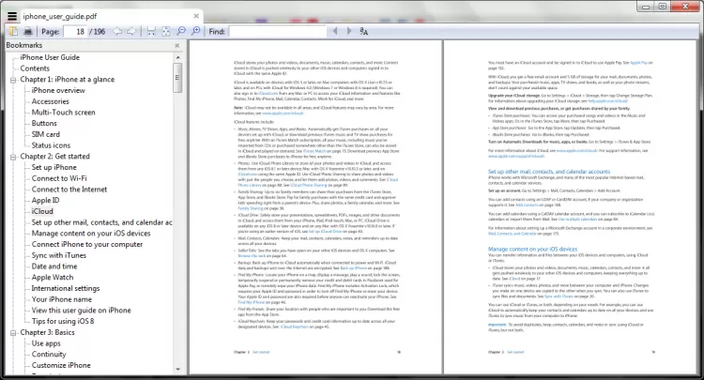The width and height of the screenshot is (704, 380).
Task: Select Chapter 2: Get started bookmark
Action: [x=54, y=156]
